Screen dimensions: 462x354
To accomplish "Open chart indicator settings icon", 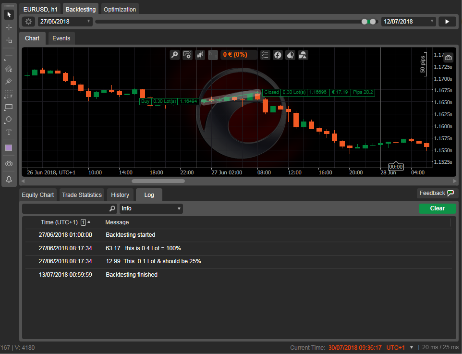I will pyautogui.click(x=187, y=55).
